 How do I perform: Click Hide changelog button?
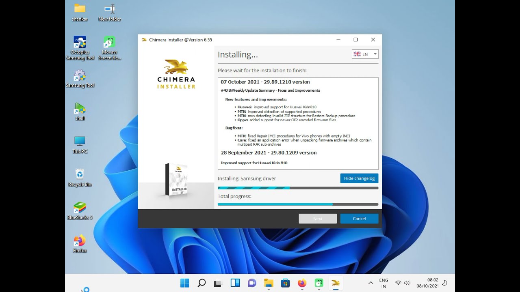359,178
